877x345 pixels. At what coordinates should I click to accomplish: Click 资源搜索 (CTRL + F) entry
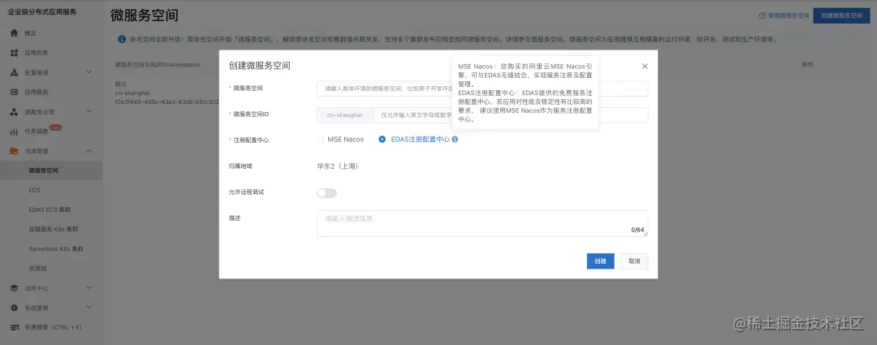tap(53, 328)
